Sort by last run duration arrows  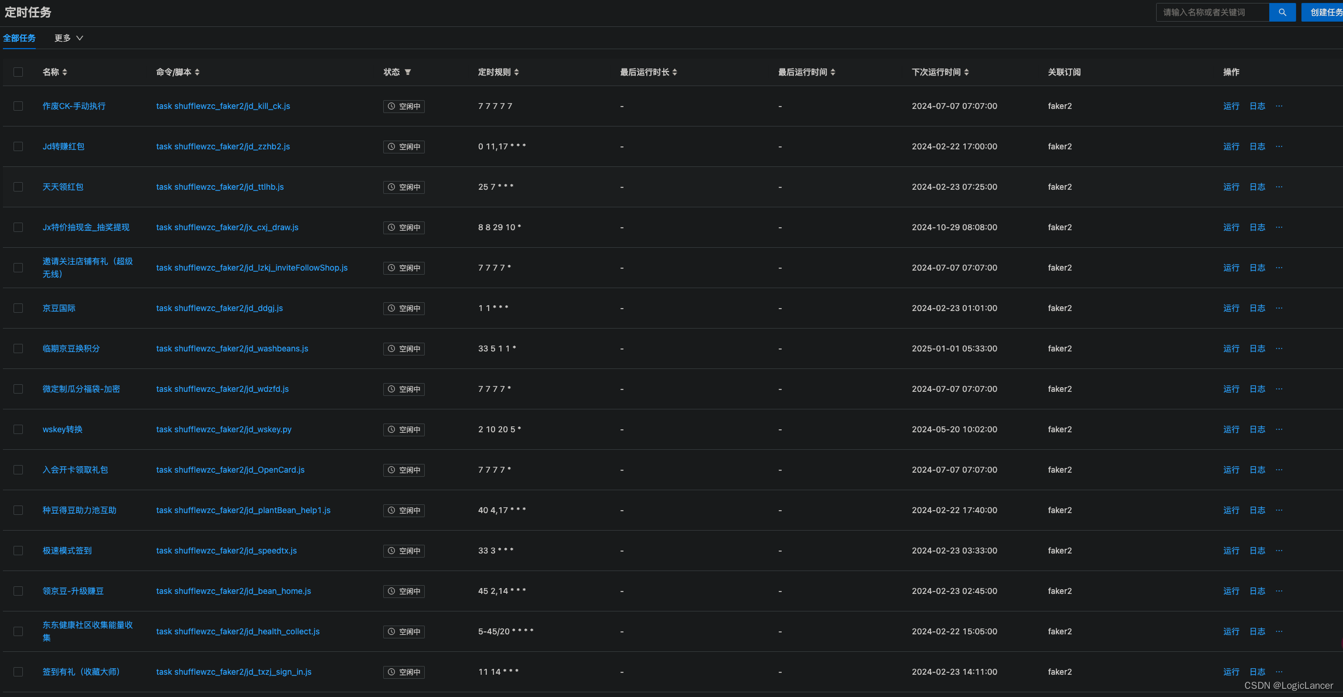pyautogui.click(x=674, y=72)
